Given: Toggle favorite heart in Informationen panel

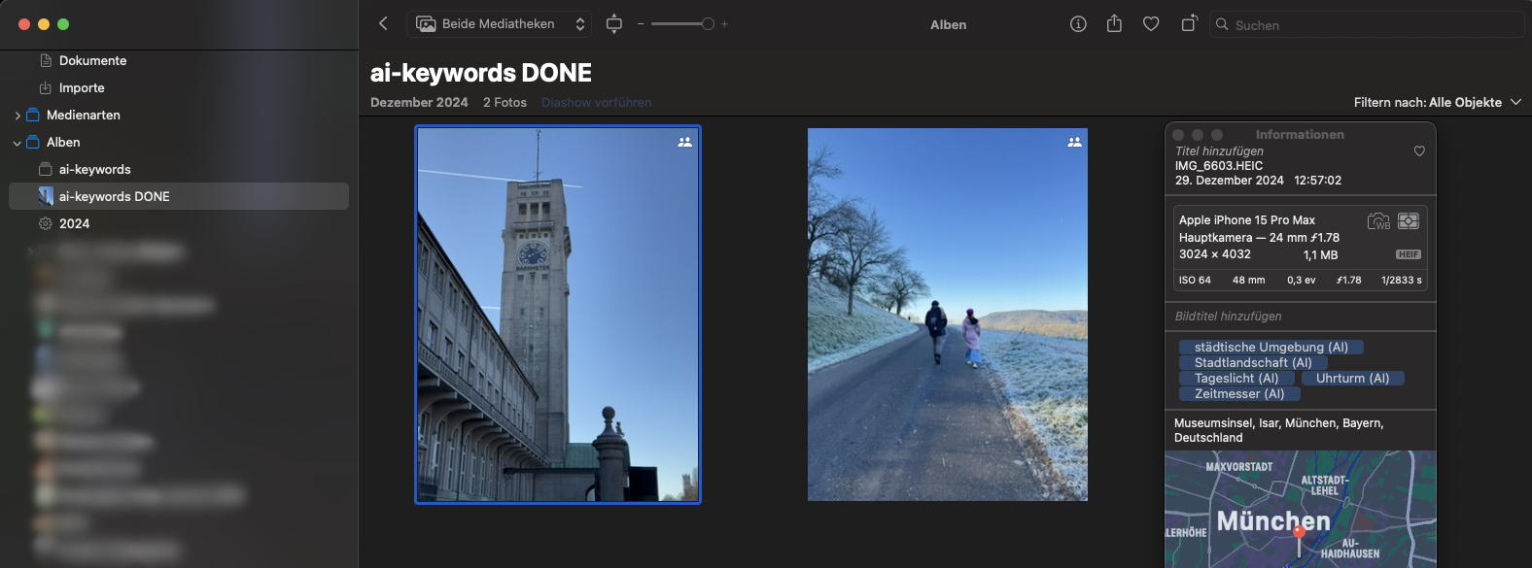Looking at the screenshot, I should [x=1419, y=151].
